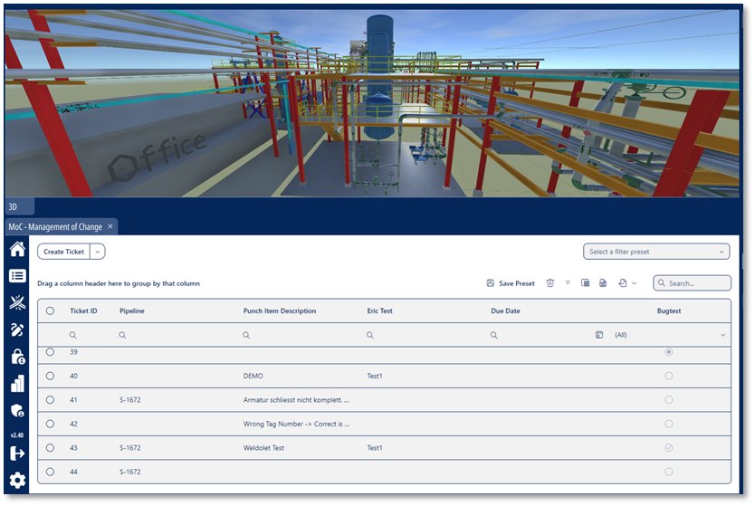Click the 3D plant model viewport
This screenshot has height=506, width=755.
(372, 102)
